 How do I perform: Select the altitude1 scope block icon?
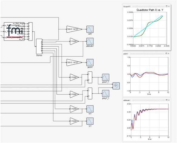point(90,41)
